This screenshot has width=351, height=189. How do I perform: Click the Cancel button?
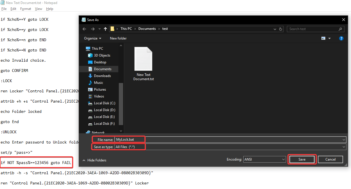[x=330, y=159]
